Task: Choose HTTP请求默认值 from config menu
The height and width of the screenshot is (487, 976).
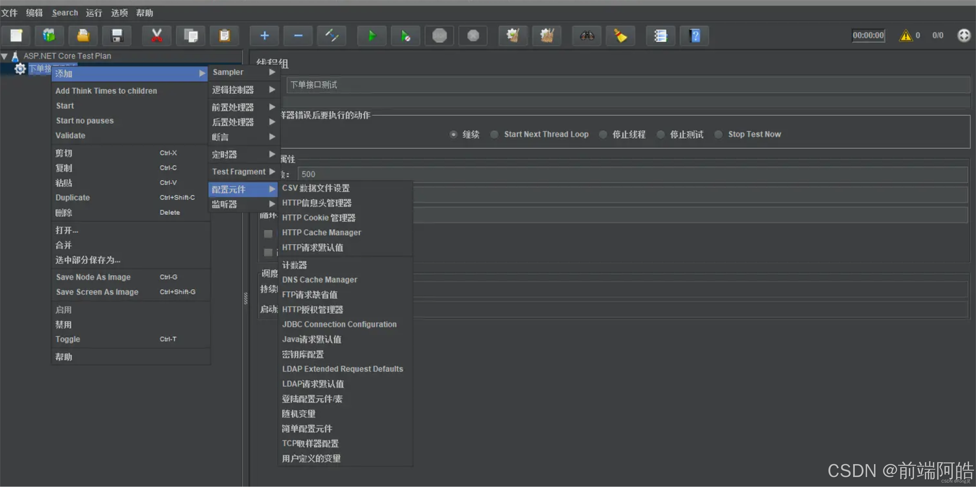Action: (x=313, y=247)
